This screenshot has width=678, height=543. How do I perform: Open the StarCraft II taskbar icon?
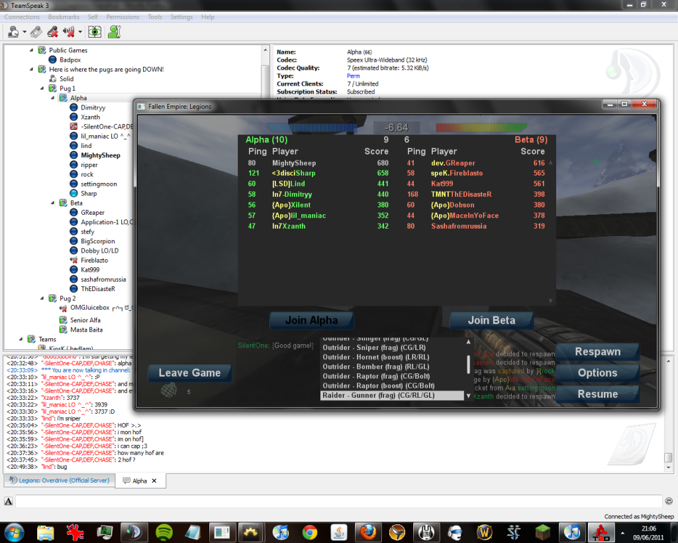tap(513, 532)
